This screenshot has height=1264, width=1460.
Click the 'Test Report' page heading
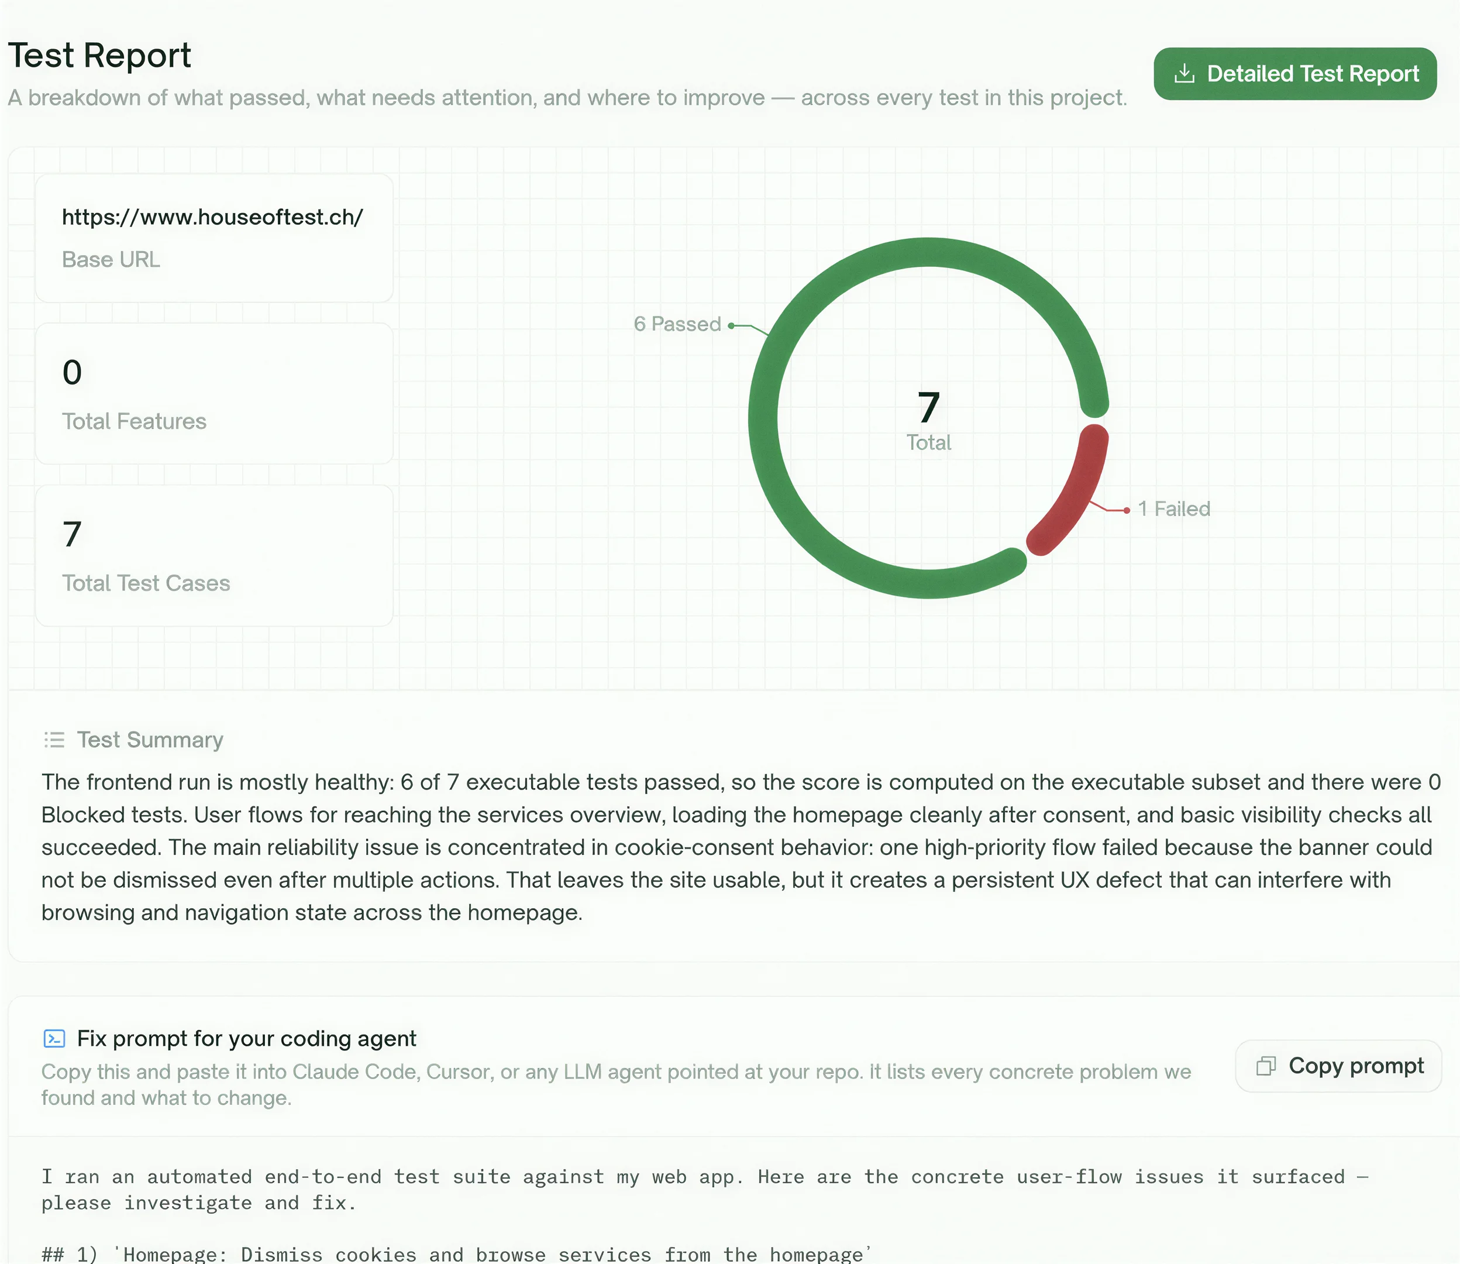[99, 55]
